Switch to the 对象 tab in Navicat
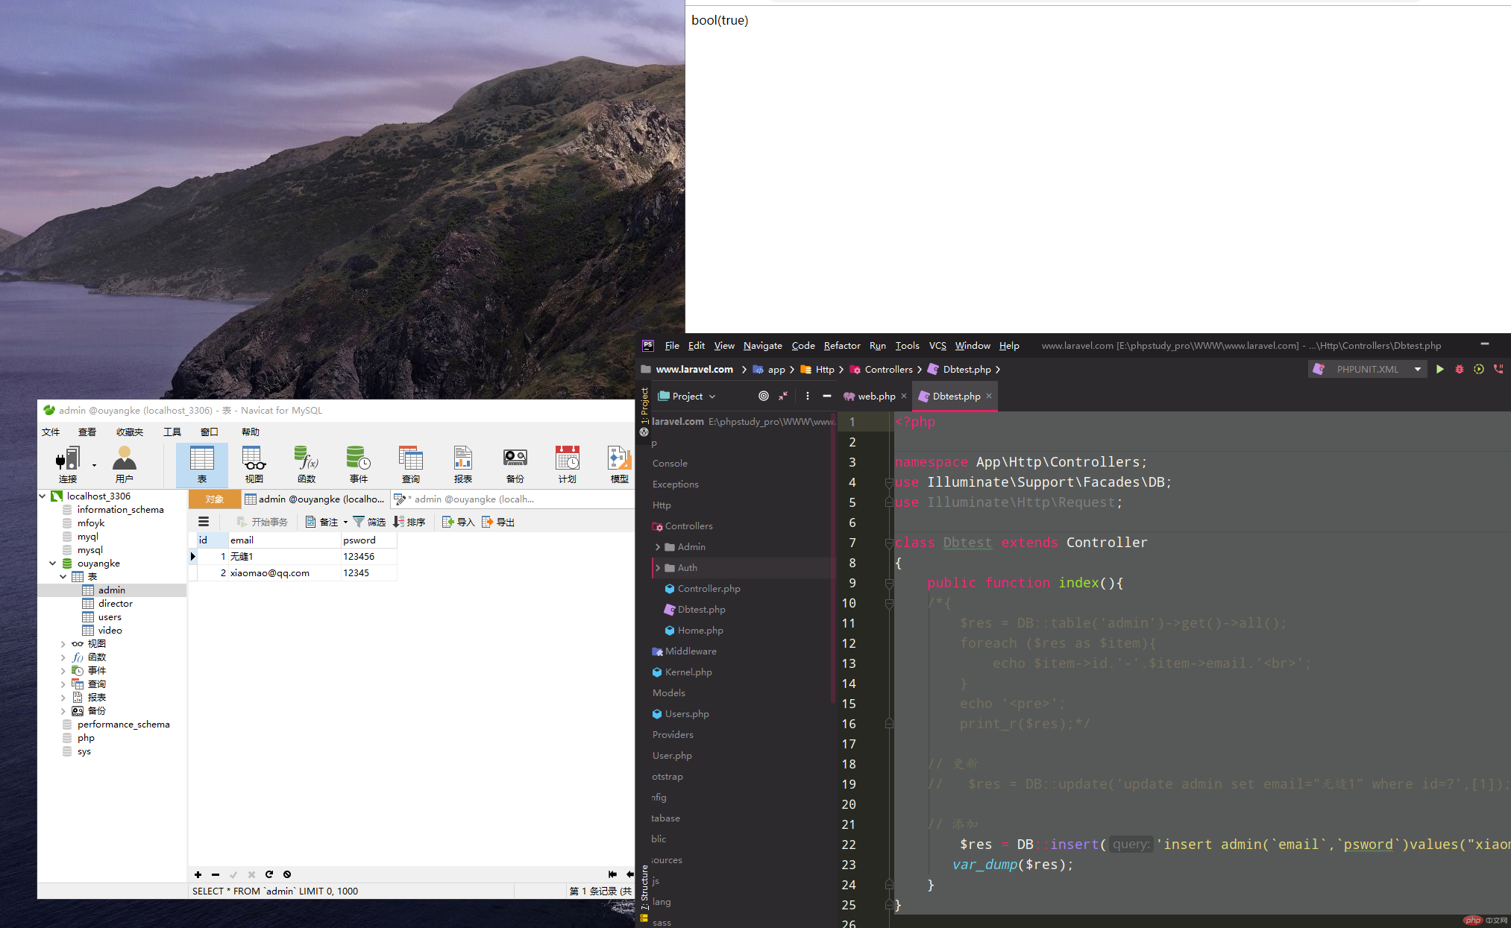The image size is (1511, 928). (x=215, y=499)
